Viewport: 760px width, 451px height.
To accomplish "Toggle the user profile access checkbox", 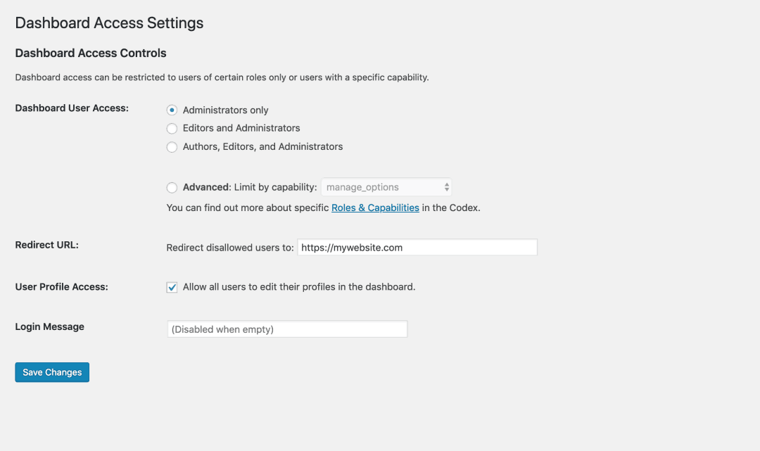I will 172,287.
